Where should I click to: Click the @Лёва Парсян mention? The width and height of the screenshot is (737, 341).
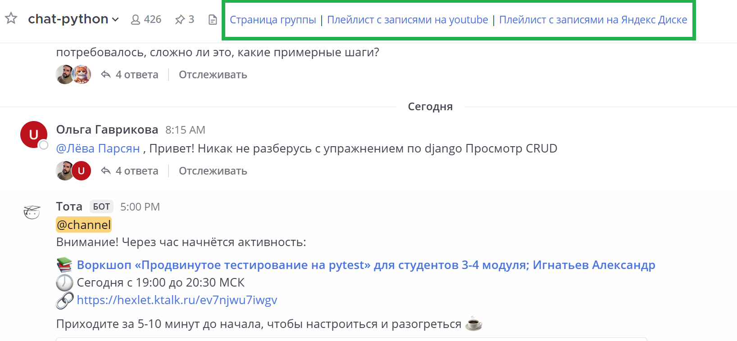tap(98, 148)
